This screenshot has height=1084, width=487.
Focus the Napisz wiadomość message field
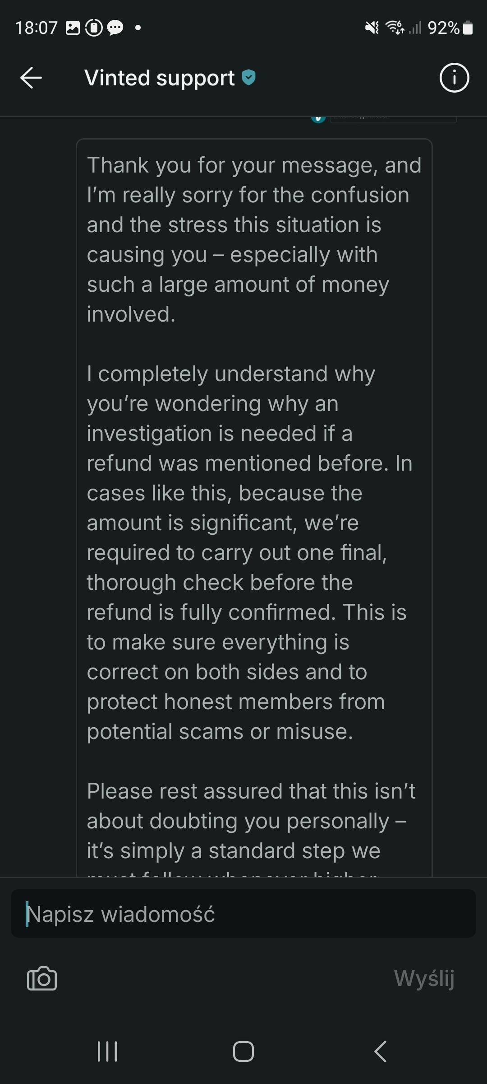click(243, 913)
